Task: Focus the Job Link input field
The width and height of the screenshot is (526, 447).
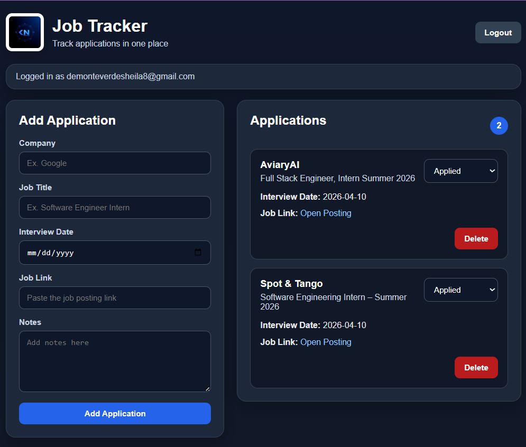Action: pos(115,298)
